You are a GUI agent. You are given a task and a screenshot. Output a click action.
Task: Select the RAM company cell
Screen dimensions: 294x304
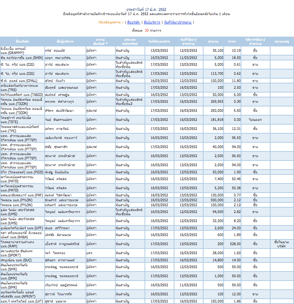coord(22,244)
